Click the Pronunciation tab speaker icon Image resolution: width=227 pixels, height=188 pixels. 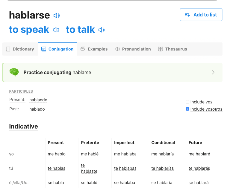click(117, 49)
